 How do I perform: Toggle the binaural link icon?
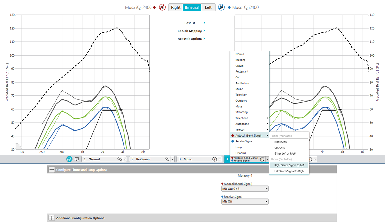point(70,159)
